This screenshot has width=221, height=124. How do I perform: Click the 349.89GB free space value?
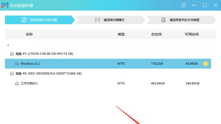click(x=192, y=83)
